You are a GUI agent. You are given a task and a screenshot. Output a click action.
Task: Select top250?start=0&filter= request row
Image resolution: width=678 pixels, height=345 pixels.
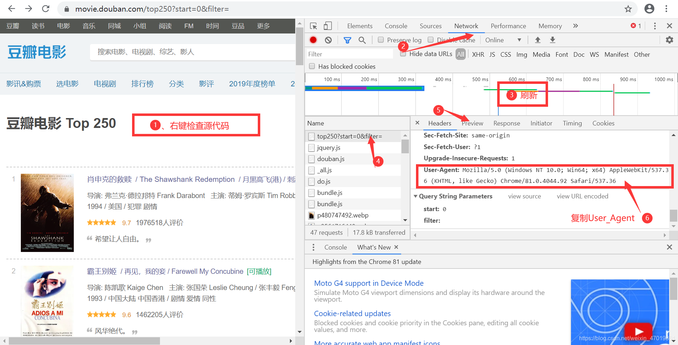pos(353,136)
